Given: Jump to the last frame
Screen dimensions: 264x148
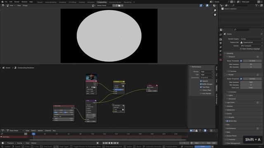Looking at the screenshot, I should click(x=118, y=143).
